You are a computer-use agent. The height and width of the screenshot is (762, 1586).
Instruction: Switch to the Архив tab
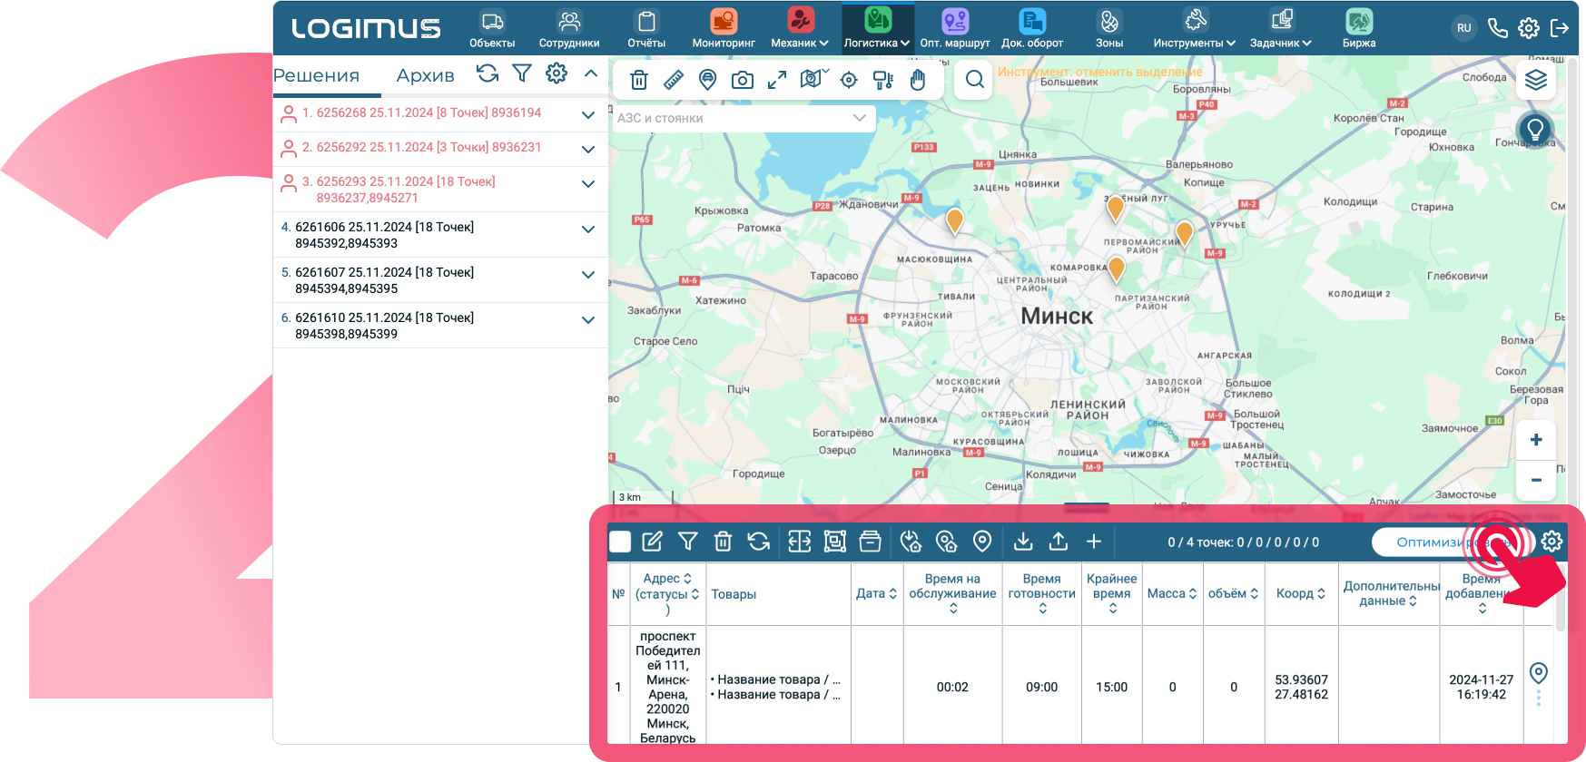425,76
